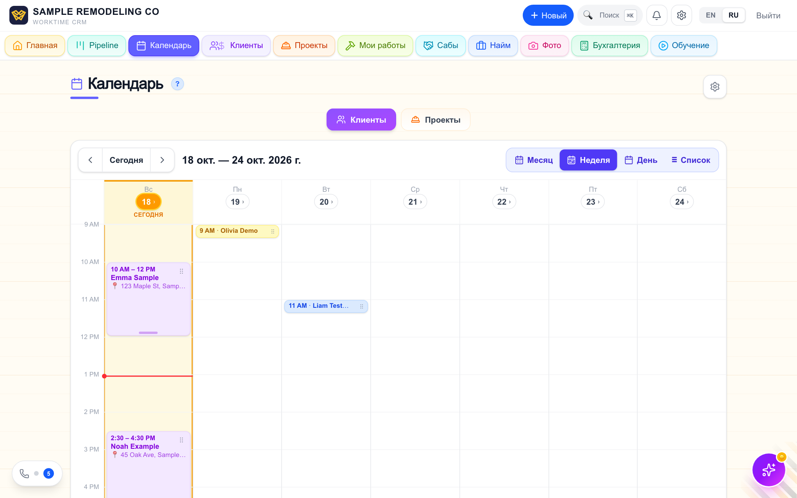797x498 pixels.
Task: Switch language to RU
Action: tap(733, 15)
